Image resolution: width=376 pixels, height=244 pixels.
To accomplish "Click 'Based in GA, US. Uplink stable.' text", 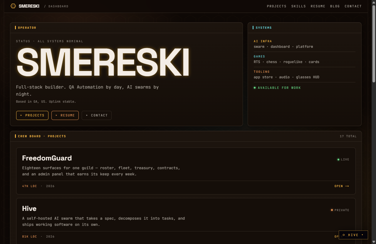I will coord(46,101).
